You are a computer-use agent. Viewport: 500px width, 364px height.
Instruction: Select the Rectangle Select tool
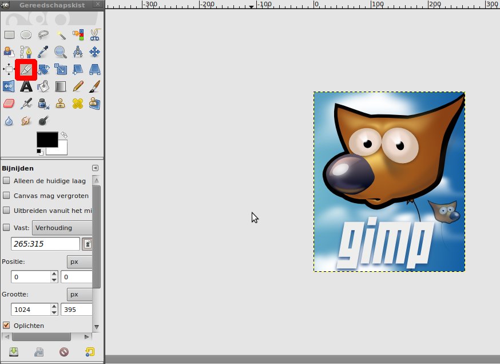9,34
